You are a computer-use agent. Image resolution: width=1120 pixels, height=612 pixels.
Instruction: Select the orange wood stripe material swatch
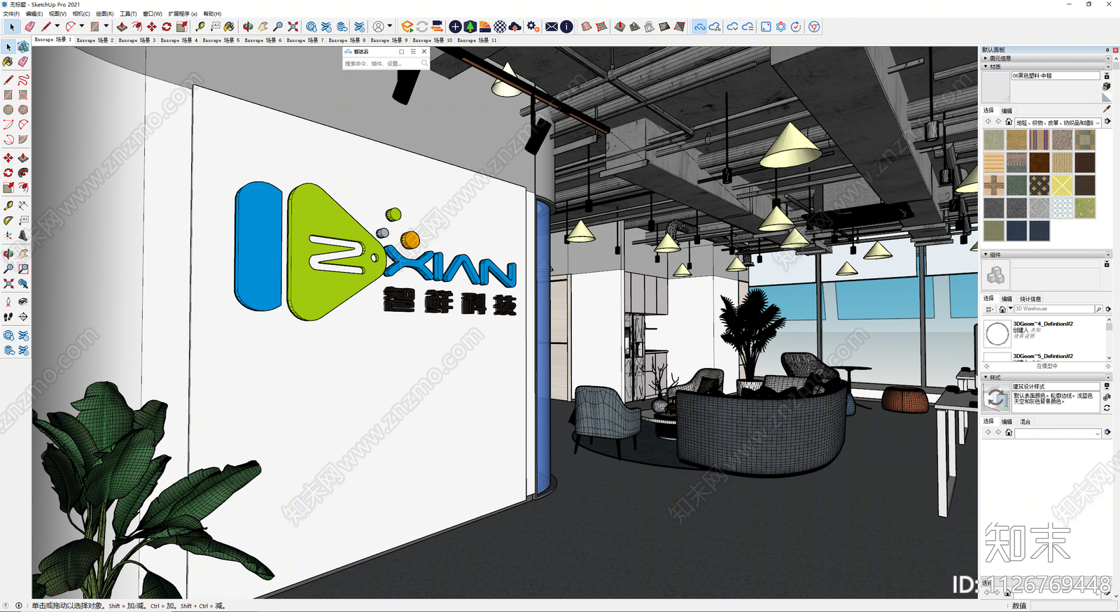coord(994,163)
